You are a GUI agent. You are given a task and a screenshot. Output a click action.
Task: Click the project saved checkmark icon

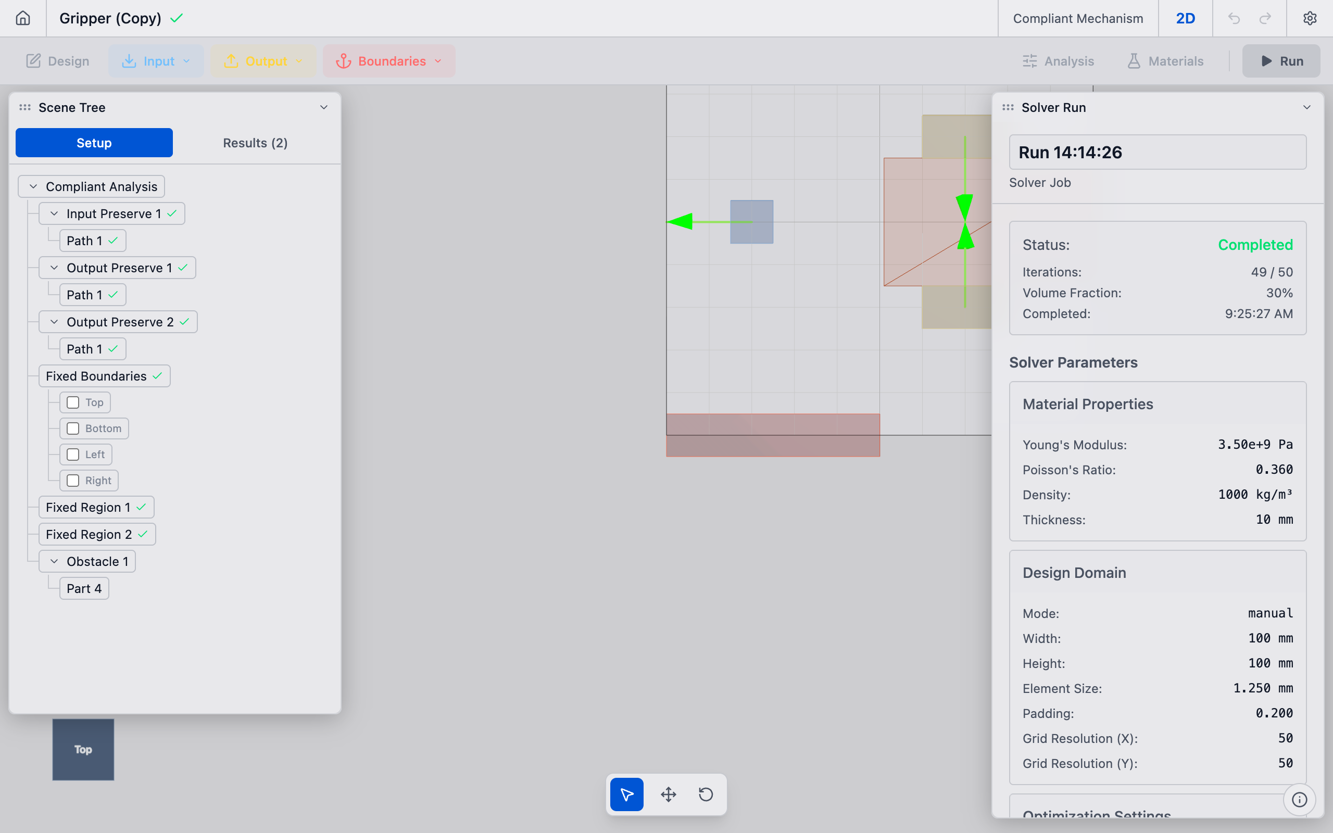click(x=177, y=18)
